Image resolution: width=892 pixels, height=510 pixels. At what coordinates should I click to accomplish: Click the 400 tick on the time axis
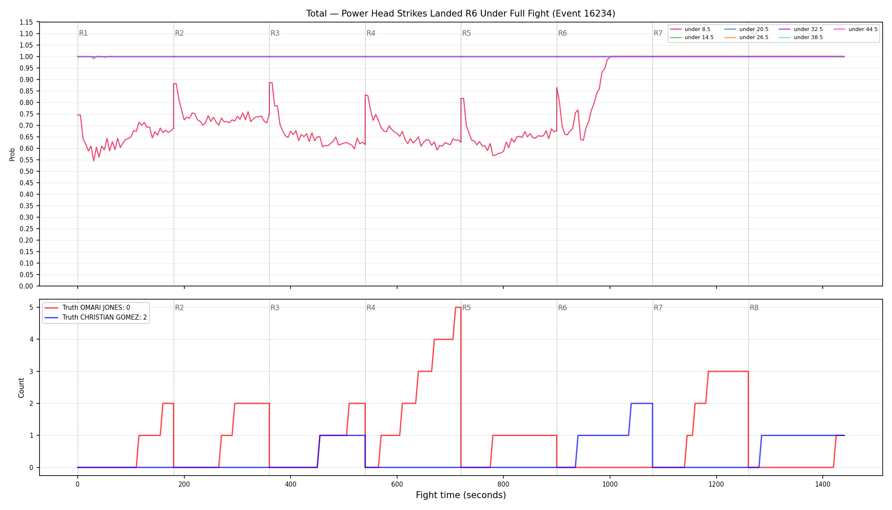[x=291, y=484]
